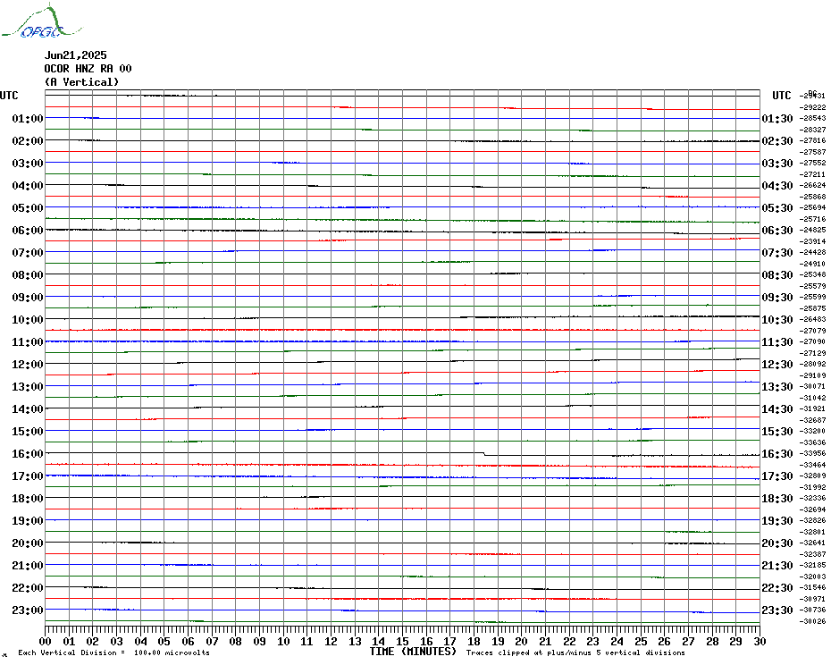Select the 09:00 hour label

pos(28,297)
